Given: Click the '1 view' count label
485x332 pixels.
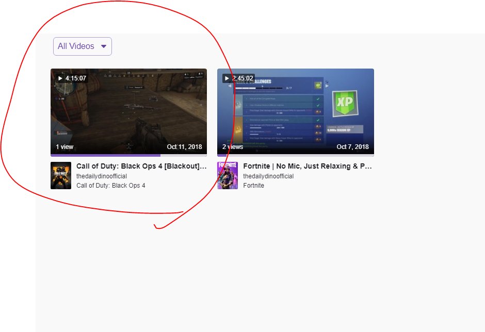Looking at the screenshot, I should coord(64,147).
